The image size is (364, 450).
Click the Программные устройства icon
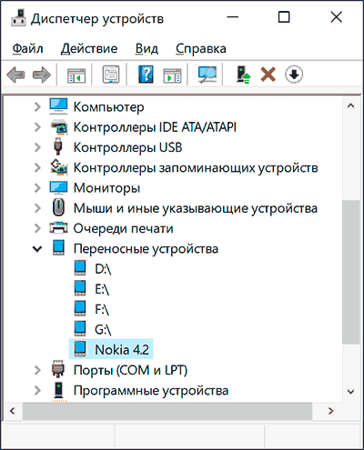[x=59, y=390]
